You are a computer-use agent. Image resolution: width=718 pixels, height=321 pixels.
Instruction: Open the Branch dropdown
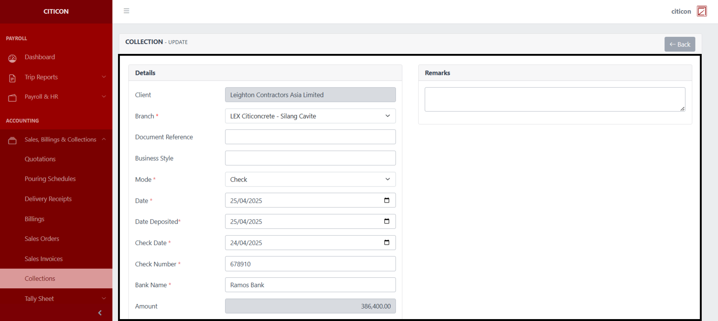310,116
